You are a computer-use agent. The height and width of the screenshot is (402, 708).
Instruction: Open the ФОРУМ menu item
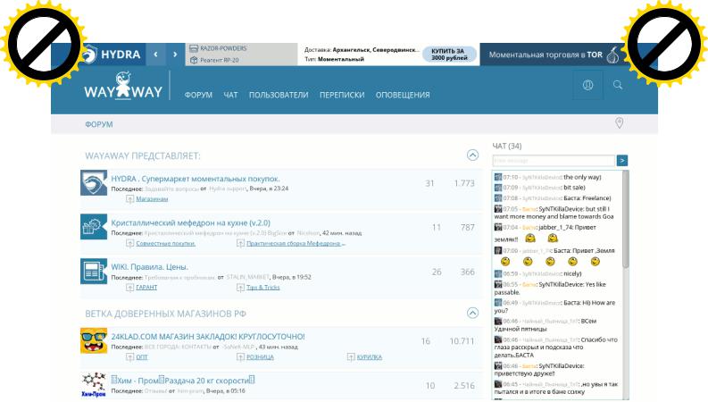coord(198,95)
